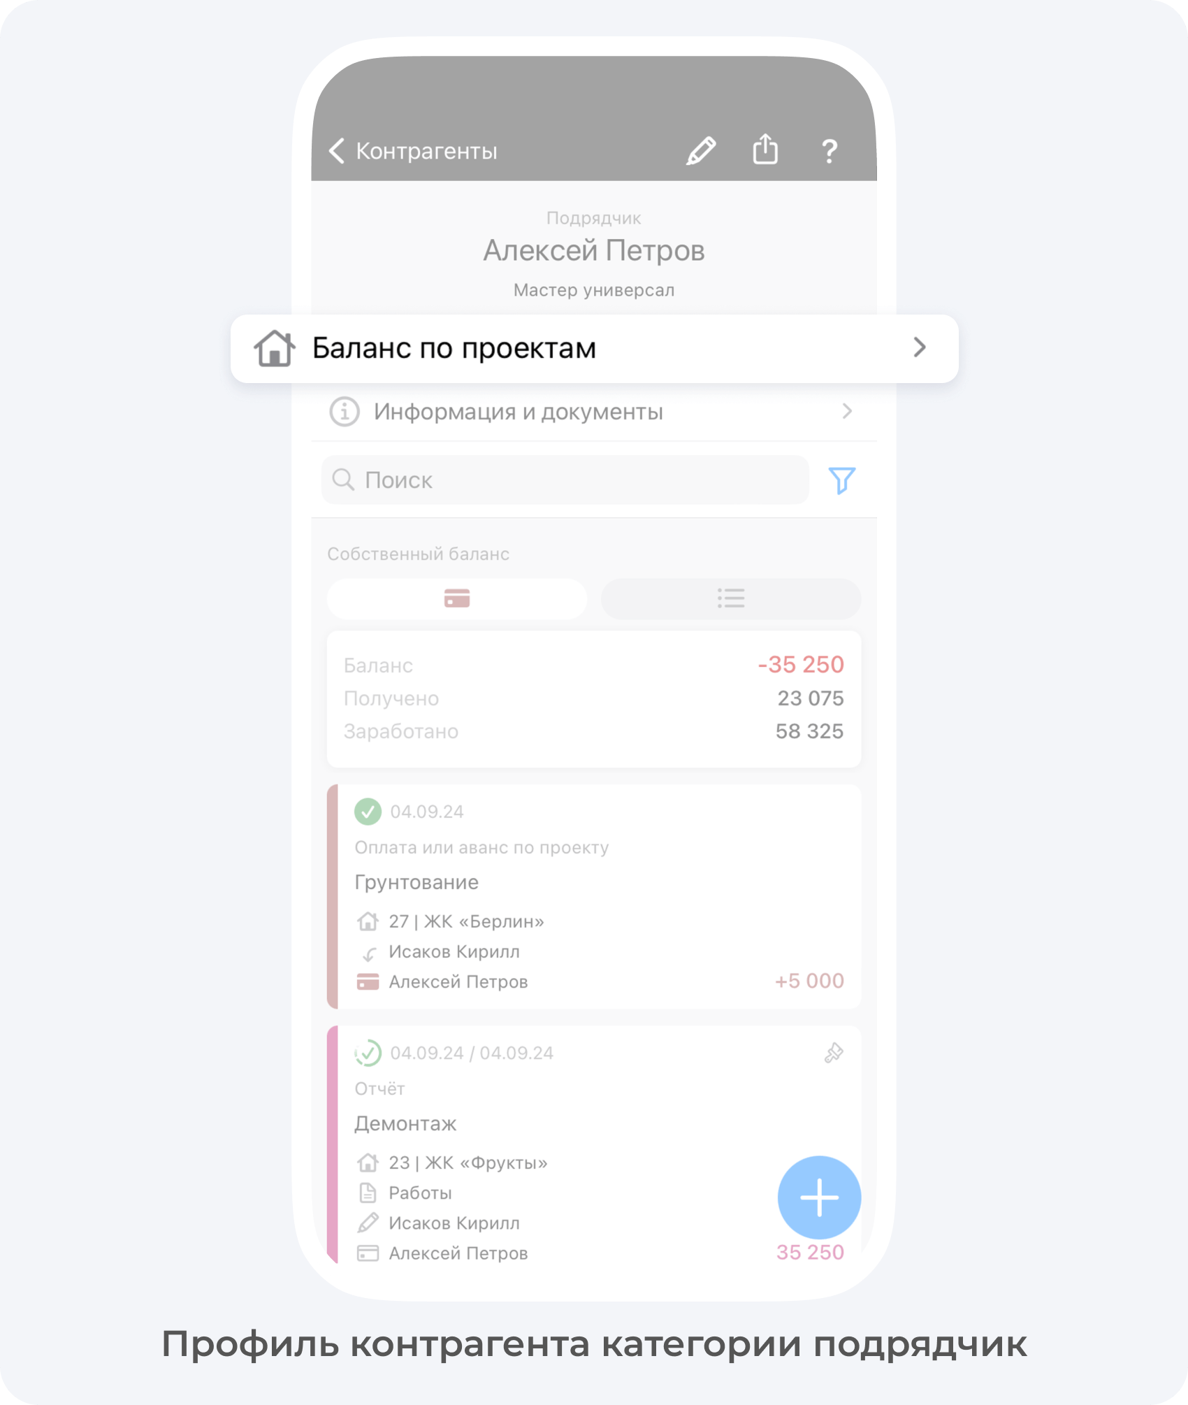Open the filter funnel icon beside search
Viewport: 1188px width, 1405px height.
point(841,480)
